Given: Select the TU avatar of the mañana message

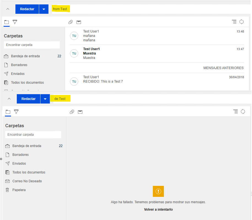Looking at the screenshot, I should [x=74, y=36].
